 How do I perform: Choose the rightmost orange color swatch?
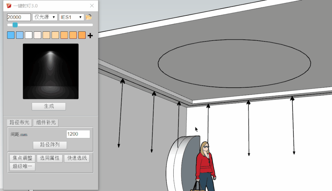[82, 35]
